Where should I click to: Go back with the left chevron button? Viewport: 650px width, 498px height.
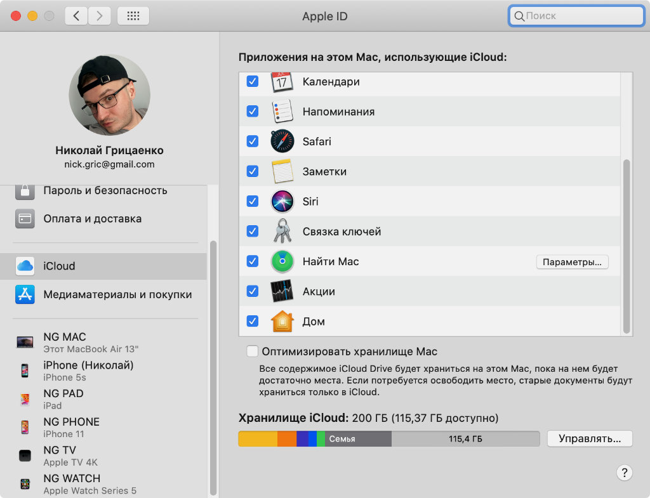(76, 16)
